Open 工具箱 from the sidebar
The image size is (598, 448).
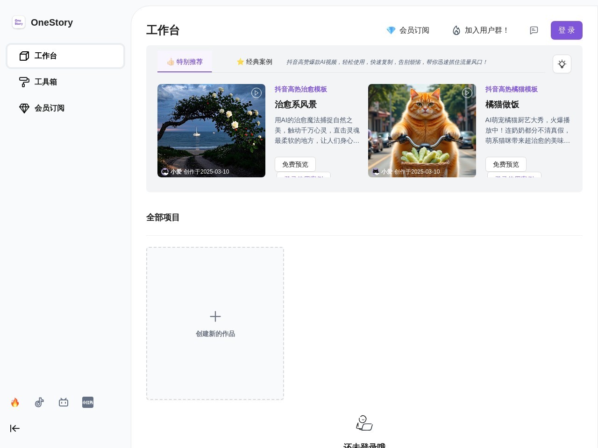click(x=46, y=82)
